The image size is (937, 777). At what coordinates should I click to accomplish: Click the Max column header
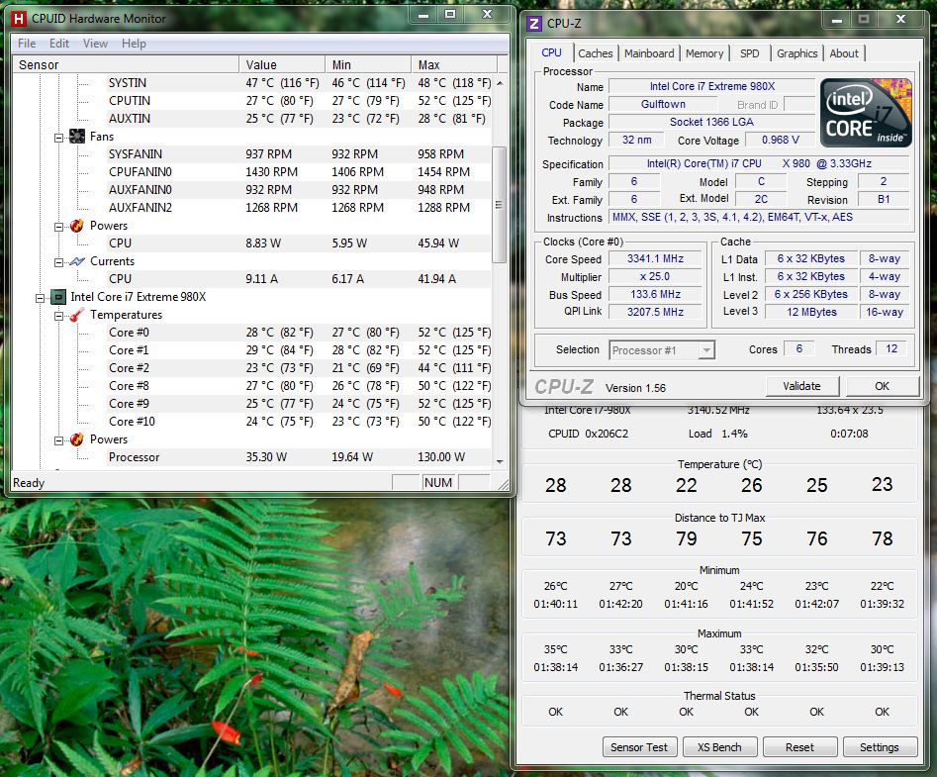click(x=454, y=64)
